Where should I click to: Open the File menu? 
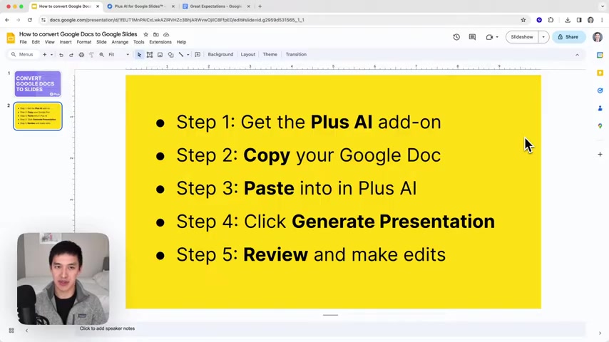point(24,42)
